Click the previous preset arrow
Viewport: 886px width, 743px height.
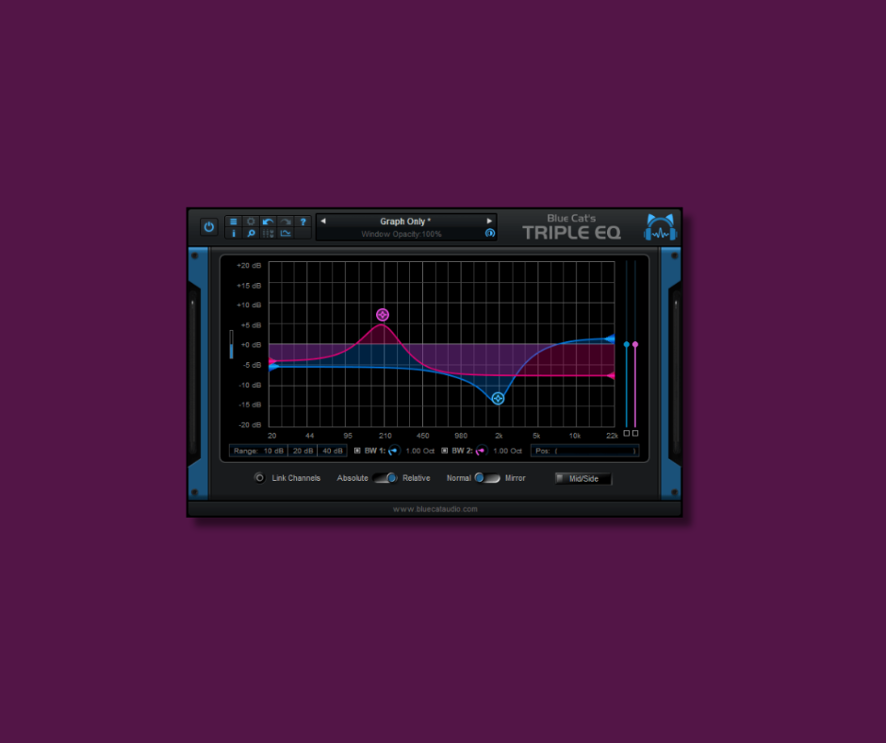(x=323, y=221)
